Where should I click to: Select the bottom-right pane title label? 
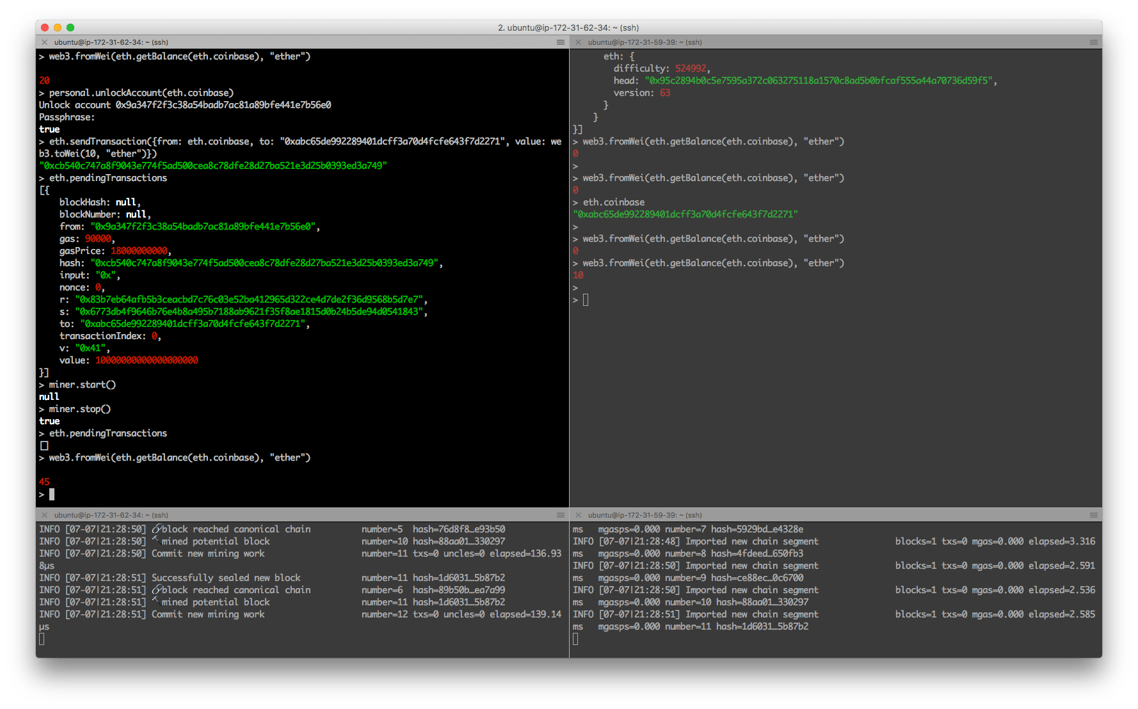pyautogui.click(x=645, y=515)
